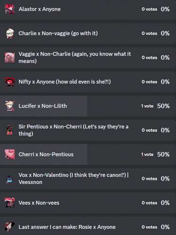Select the 'Vees x Non-vees' answer text
176x235 pixels.
(39, 203)
